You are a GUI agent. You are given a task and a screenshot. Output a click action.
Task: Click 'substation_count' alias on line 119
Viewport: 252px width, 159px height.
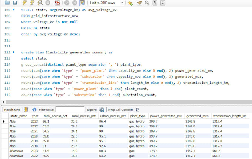139,95
